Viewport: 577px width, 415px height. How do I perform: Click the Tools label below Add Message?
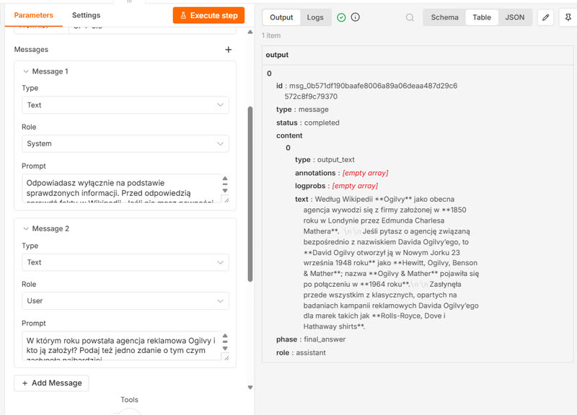(129, 400)
